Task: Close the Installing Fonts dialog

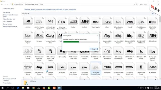Action: click(x=97, y=35)
